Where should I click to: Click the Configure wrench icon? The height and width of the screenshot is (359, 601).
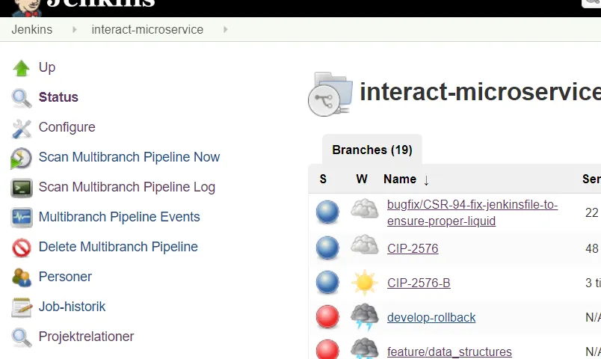coord(22,129)
